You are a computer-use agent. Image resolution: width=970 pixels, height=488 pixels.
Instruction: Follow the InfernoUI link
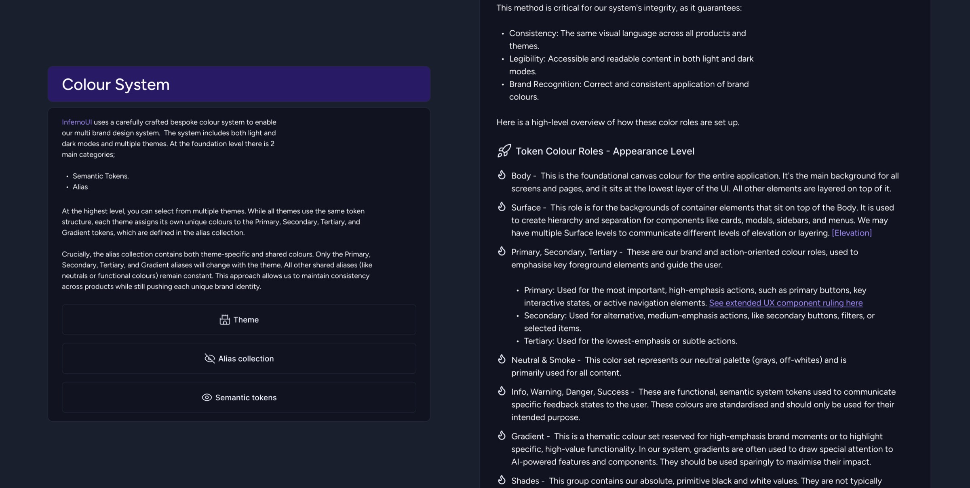coord(77,122)
